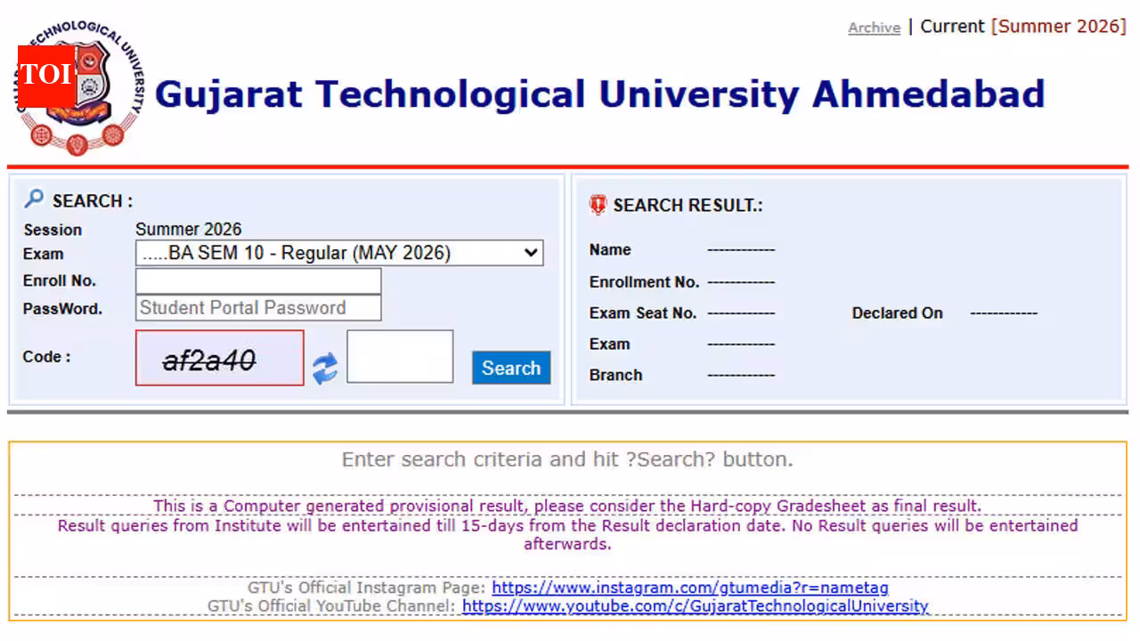The width and height of the screenshot is (1140, 641).
Task: Click the blue Search button
Action: [x=511, y=368]
